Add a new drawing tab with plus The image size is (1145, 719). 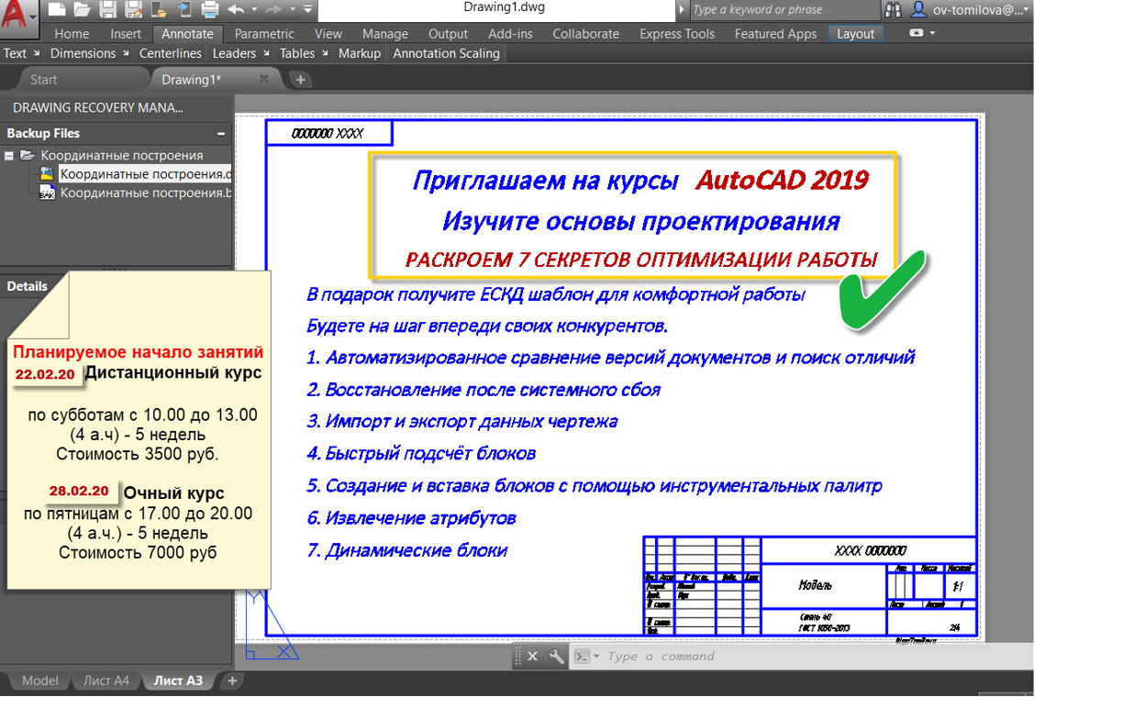[300, 80]
